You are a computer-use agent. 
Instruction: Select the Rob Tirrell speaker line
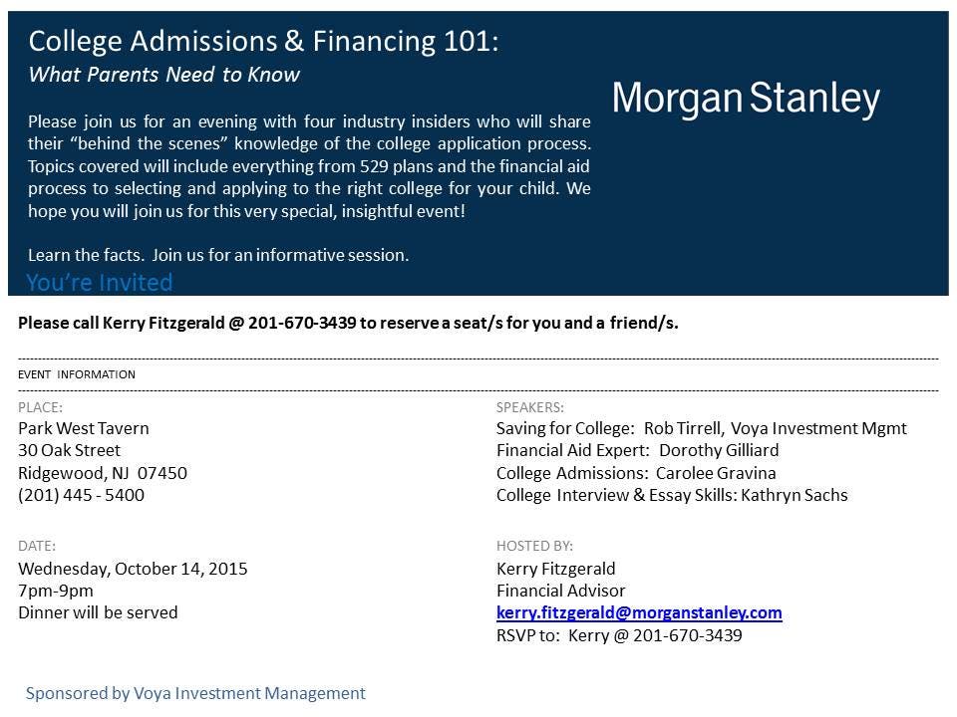(701, 428)
